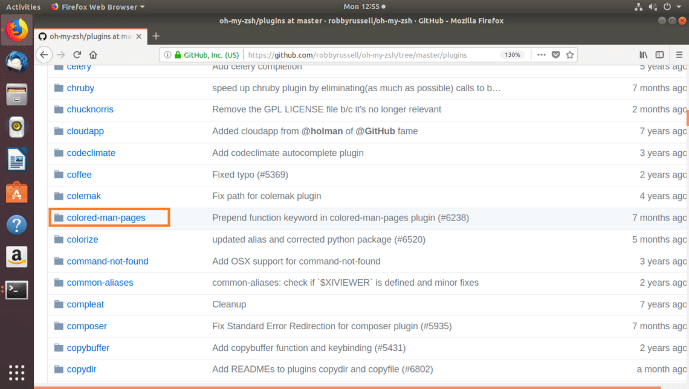Open the colored-man-pages folder
This screenshot has height=389, width=689.
tap(106, 217)
